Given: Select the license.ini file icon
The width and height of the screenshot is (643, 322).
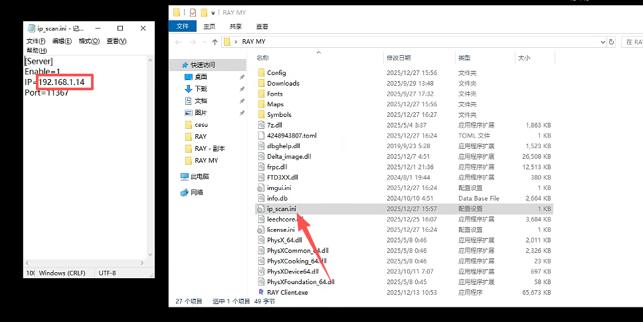Looking at the screenshot, I should [261, 230].
